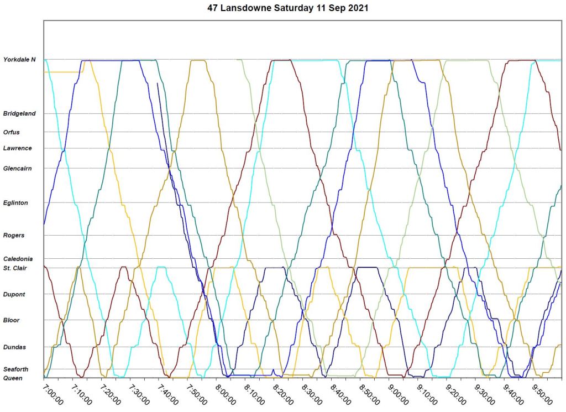Click the Bridgeland stop label
The image size is (566, 412).
click(x=19, y=113)
